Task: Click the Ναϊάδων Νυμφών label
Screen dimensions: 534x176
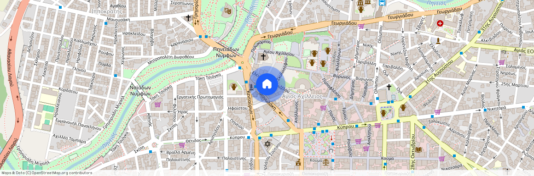Action: [140, 91]
